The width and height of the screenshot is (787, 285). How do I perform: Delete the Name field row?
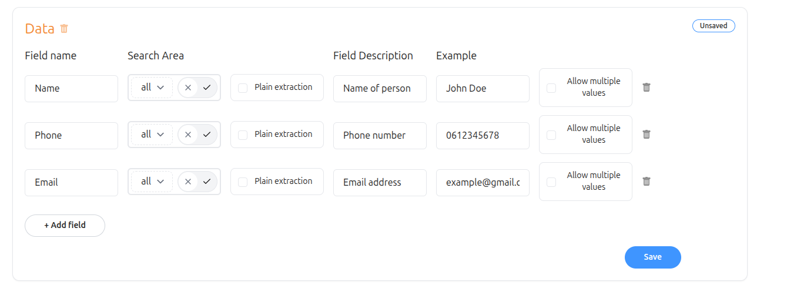[647, 88]
